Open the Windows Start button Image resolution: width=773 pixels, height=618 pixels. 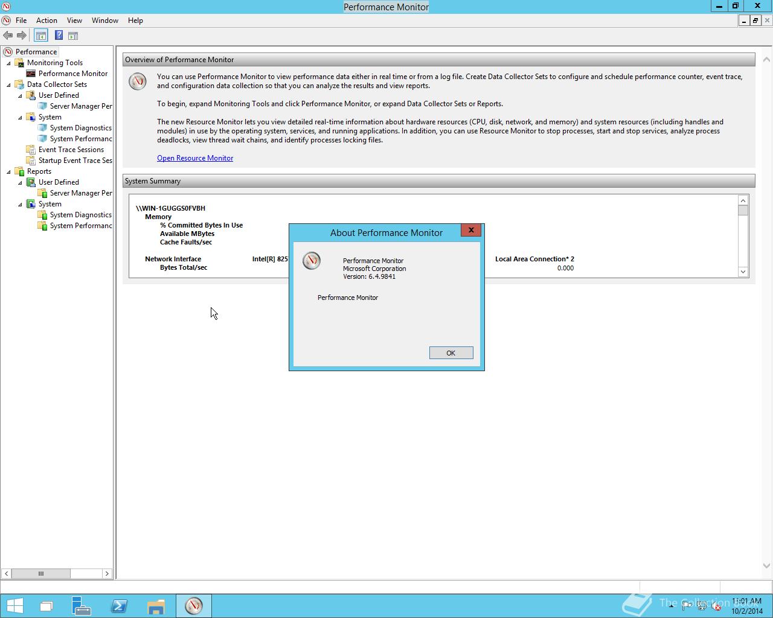(x=15, y=606)
